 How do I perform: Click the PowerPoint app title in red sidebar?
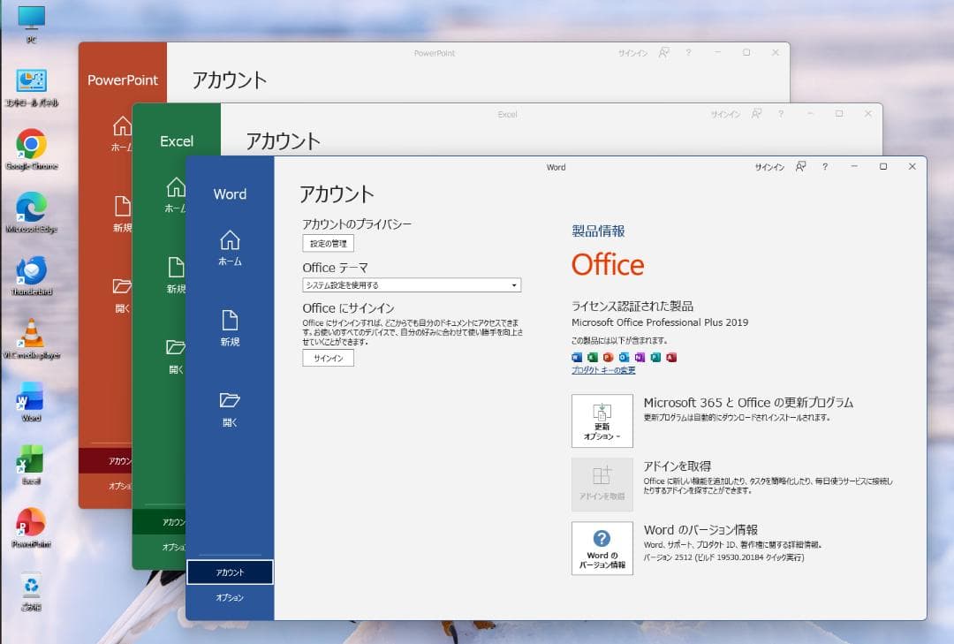click(x=122, y=80)
